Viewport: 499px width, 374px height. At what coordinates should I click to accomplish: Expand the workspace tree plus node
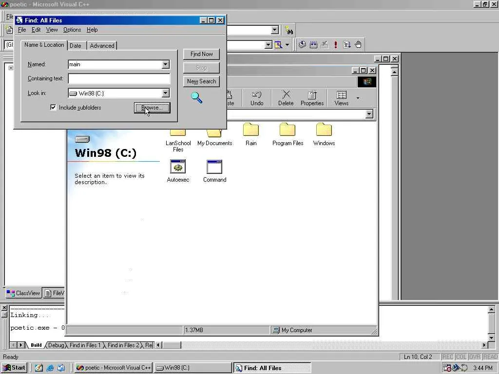11,68
